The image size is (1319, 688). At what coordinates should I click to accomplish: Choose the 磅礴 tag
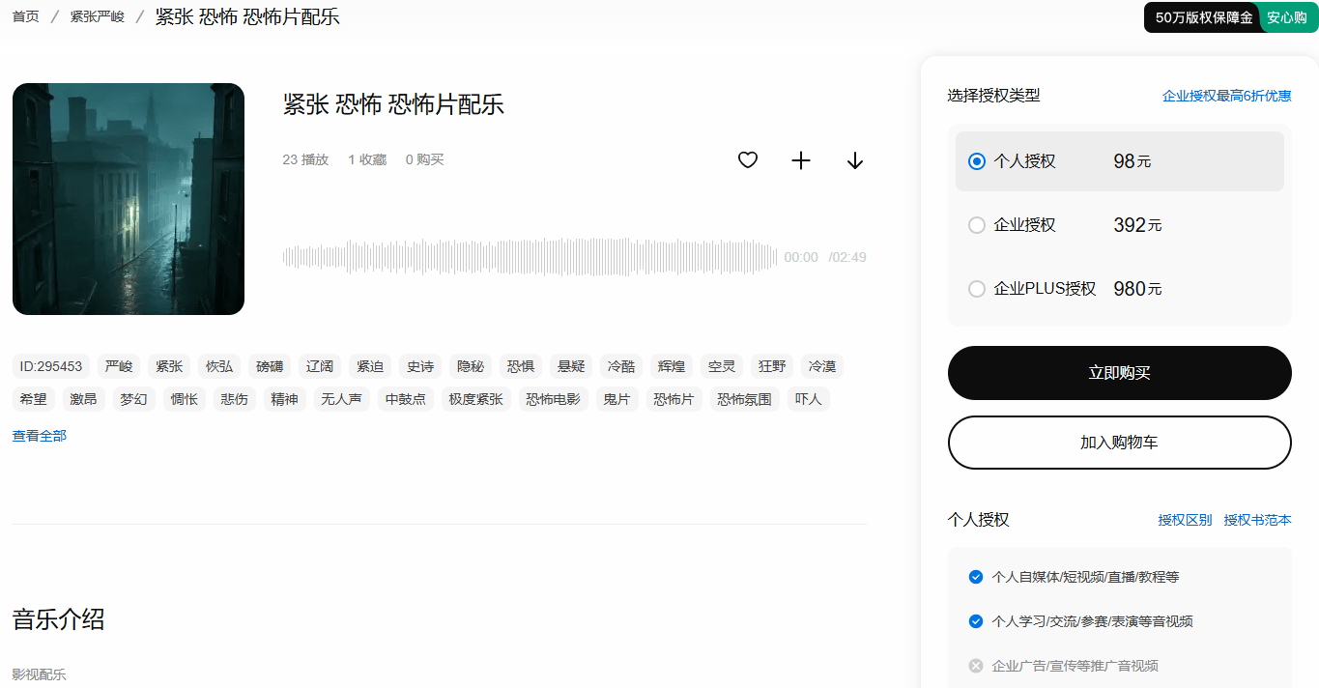pos(270,366)
